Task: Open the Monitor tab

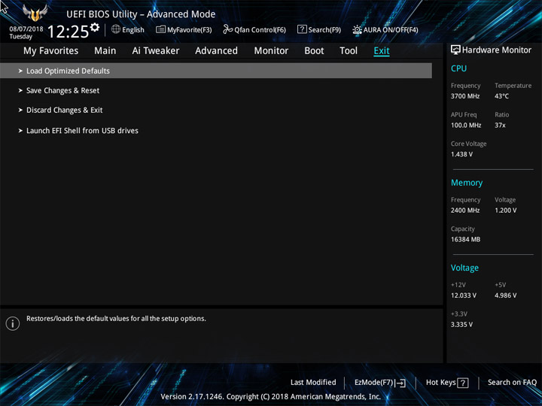Action: pos(271,51)
